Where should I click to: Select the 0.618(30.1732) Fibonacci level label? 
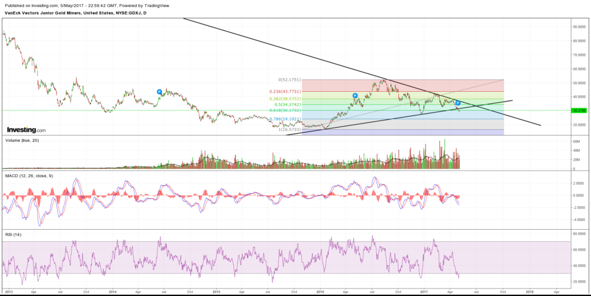[x=285, y=110]
